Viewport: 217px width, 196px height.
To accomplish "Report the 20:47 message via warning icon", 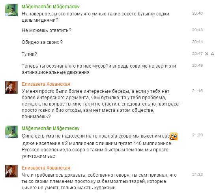I will (212, 54).
